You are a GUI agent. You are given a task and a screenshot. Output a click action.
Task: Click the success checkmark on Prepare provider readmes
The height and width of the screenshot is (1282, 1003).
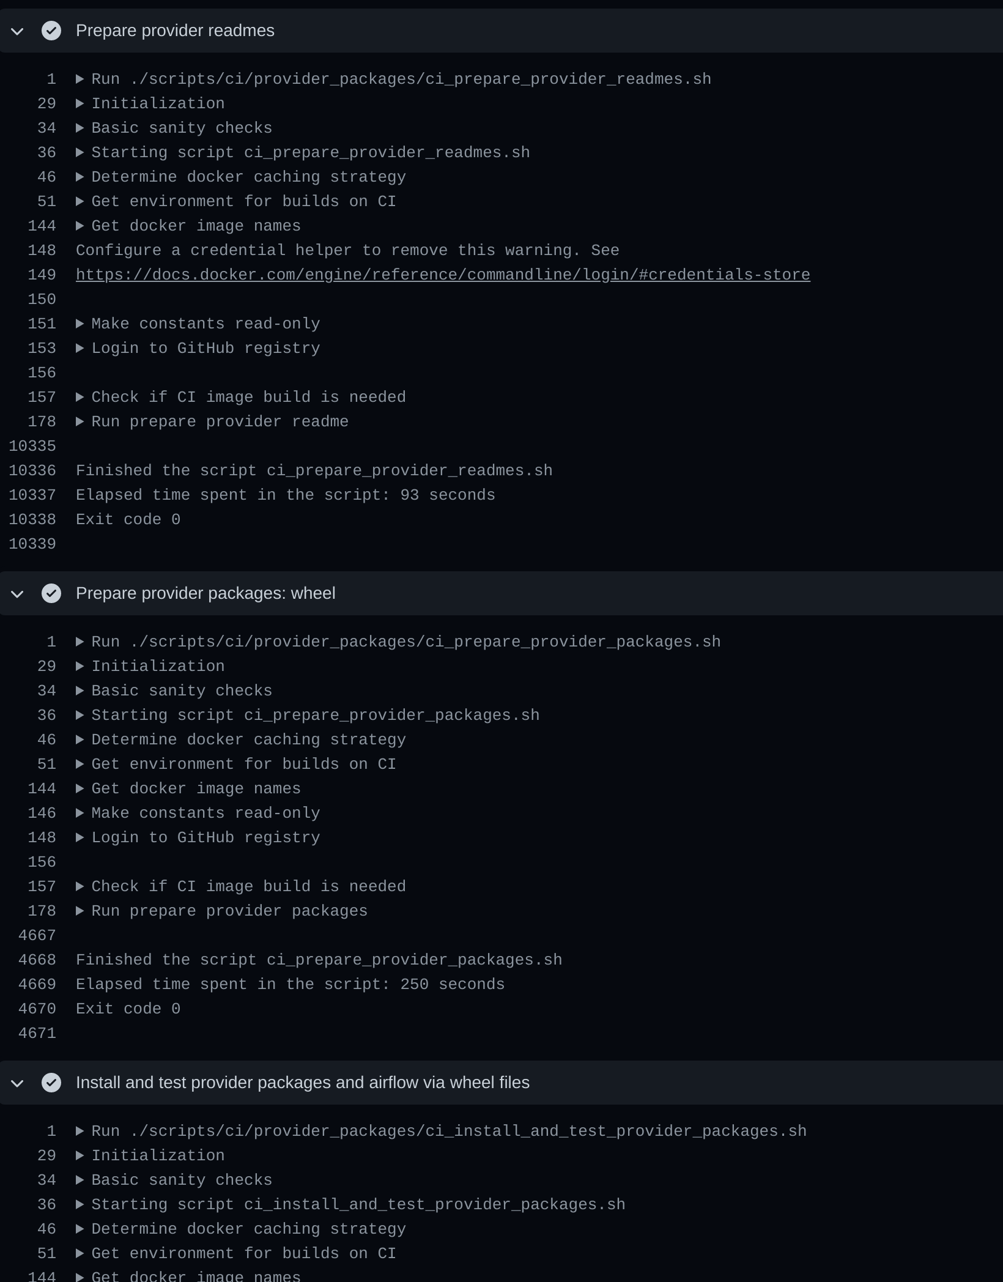pos(51,31)
